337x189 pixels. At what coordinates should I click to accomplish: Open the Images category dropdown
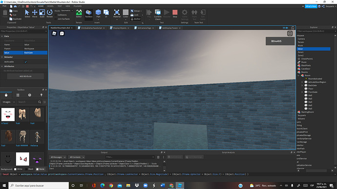tap(9, 102)
